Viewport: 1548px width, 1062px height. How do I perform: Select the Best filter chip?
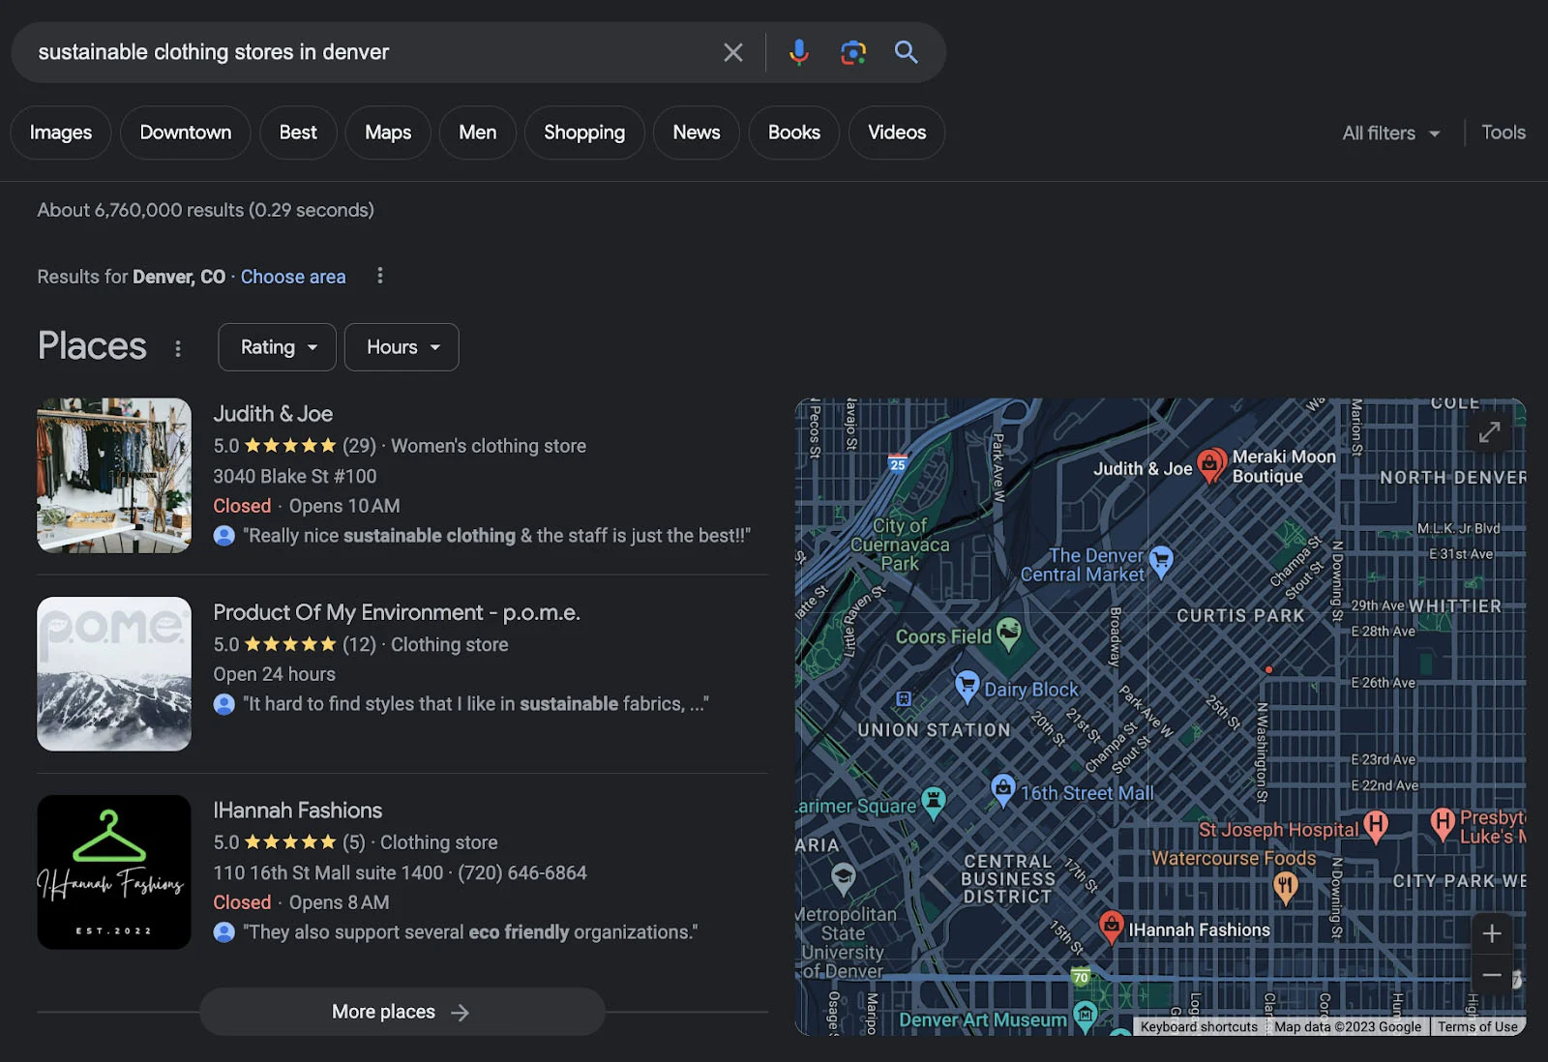pos(298,133)
